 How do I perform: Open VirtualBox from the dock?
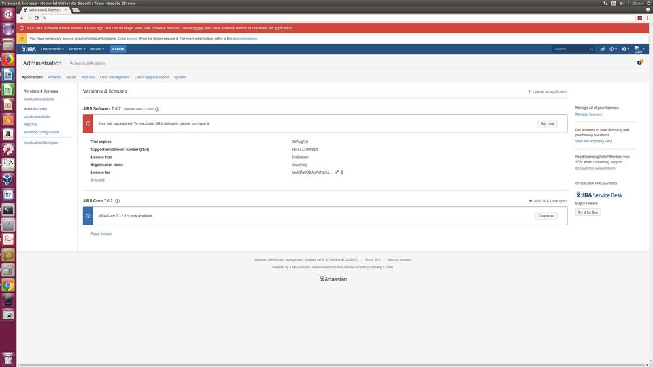point(8,180)
